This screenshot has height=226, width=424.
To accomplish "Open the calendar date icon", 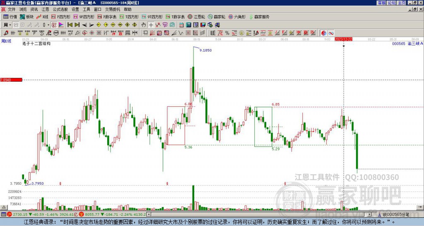I will [x=181, y=25].
